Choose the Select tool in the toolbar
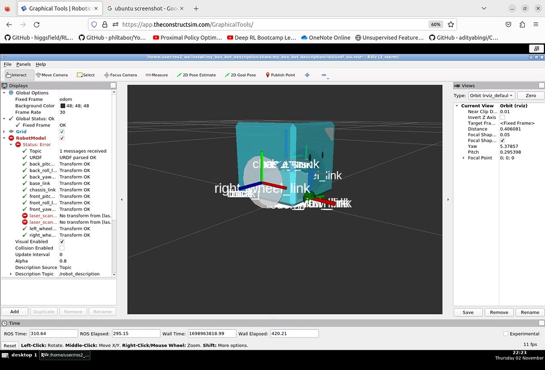This screenshot has height=370, width=545. [85, 74]
